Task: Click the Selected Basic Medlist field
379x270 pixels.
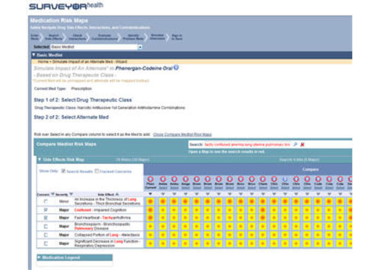Action: click(94, 47)
